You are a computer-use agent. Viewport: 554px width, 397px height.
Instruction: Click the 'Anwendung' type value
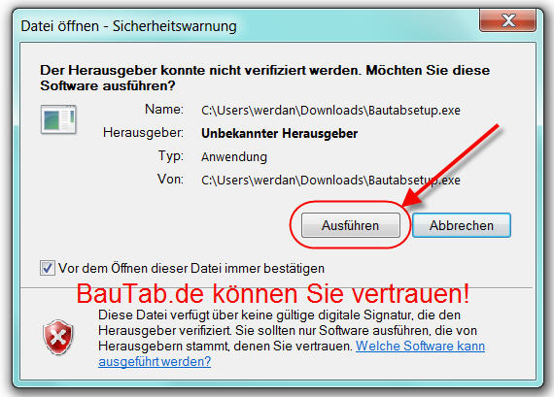[x=234, y=157]
